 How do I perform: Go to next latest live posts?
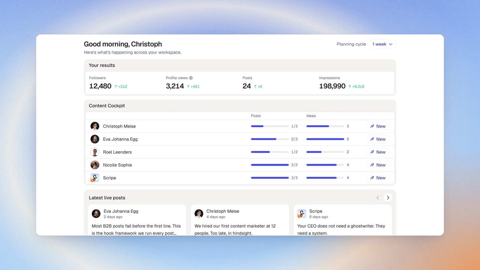point(388,198)
